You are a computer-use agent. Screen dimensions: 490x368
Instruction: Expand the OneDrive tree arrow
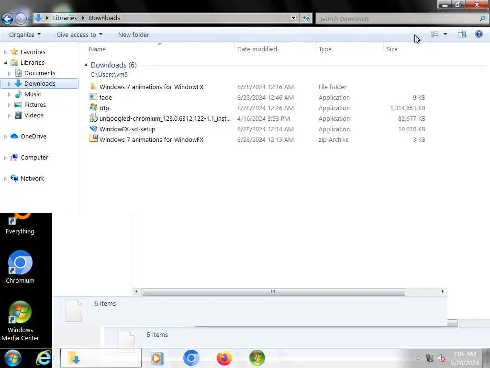(x=5, y=137)
